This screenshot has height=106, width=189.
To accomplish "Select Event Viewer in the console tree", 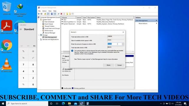I will [49, 24].
